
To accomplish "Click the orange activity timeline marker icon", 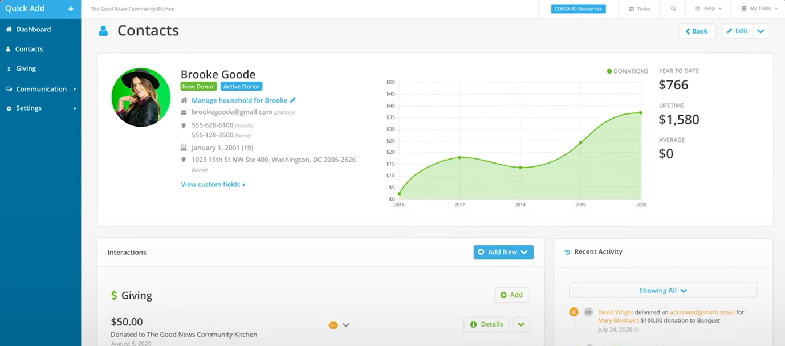I will coord(574,312).
